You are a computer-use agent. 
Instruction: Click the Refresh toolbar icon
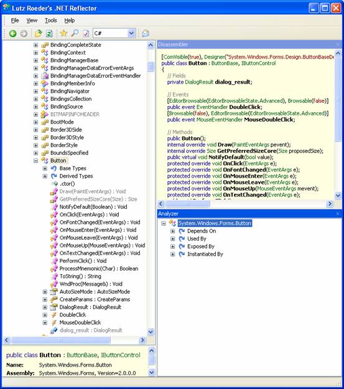click(x=49, y=33)
